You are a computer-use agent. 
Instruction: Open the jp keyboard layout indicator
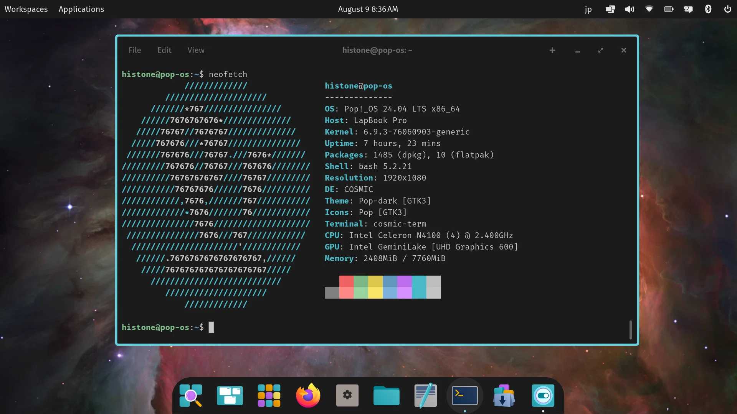tap(588, 9)
